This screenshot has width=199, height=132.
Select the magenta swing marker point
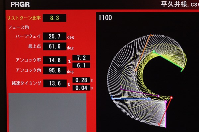click(166, 102)
